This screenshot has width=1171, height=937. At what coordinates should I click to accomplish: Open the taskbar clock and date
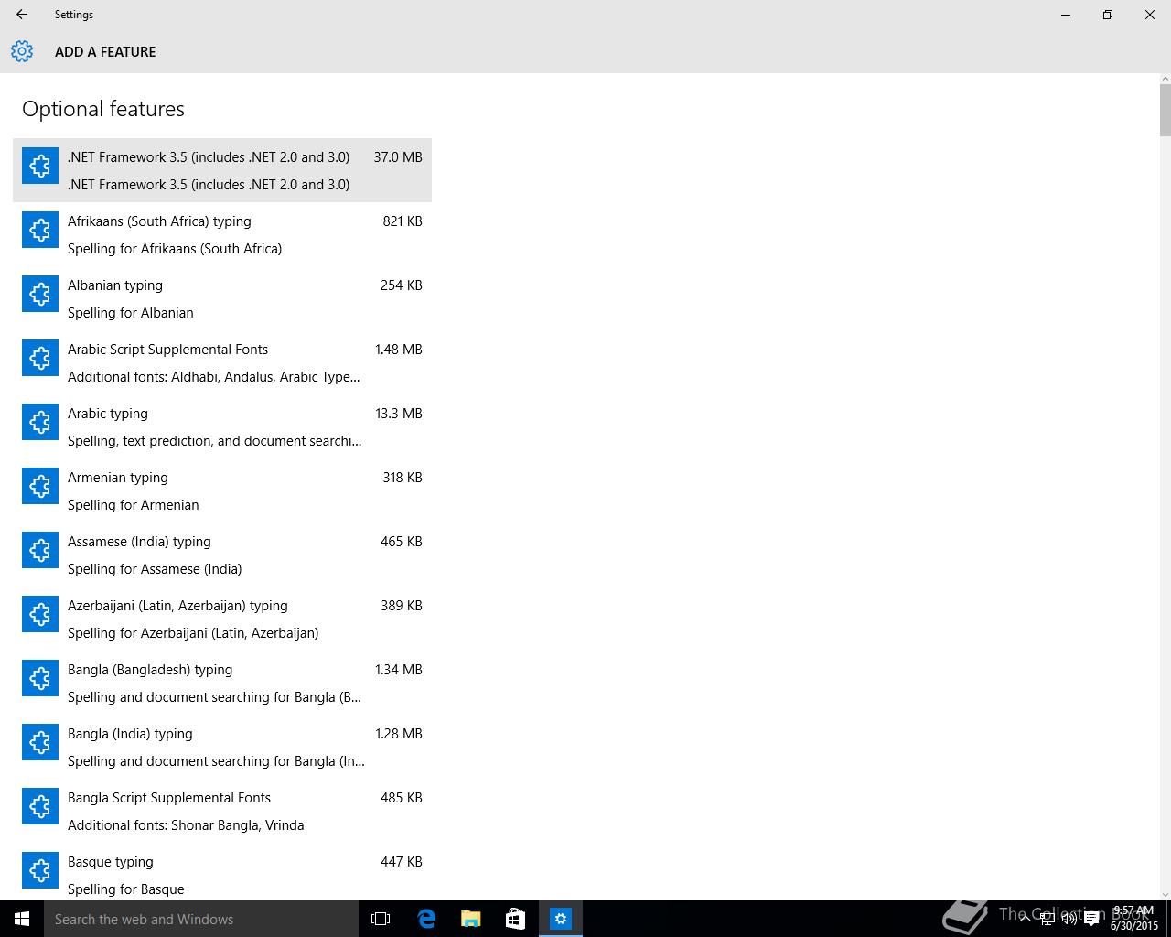coord(1134,919)
